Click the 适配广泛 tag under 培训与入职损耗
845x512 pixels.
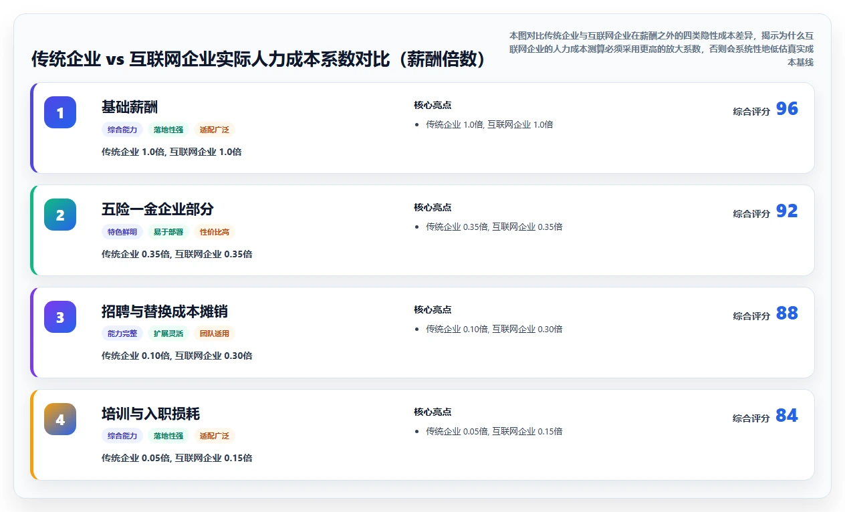(215, 436)
